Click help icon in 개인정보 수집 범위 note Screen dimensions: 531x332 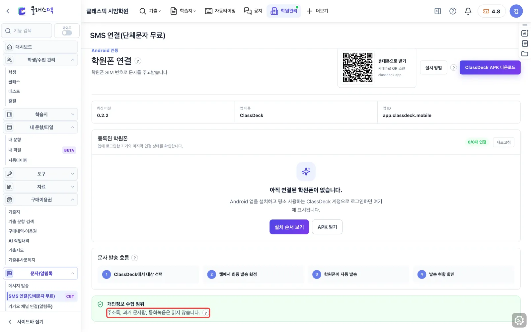[x=206, y=313]
